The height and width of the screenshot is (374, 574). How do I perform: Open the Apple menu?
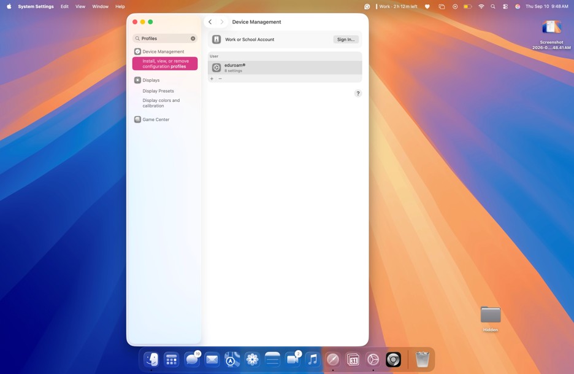9,7
